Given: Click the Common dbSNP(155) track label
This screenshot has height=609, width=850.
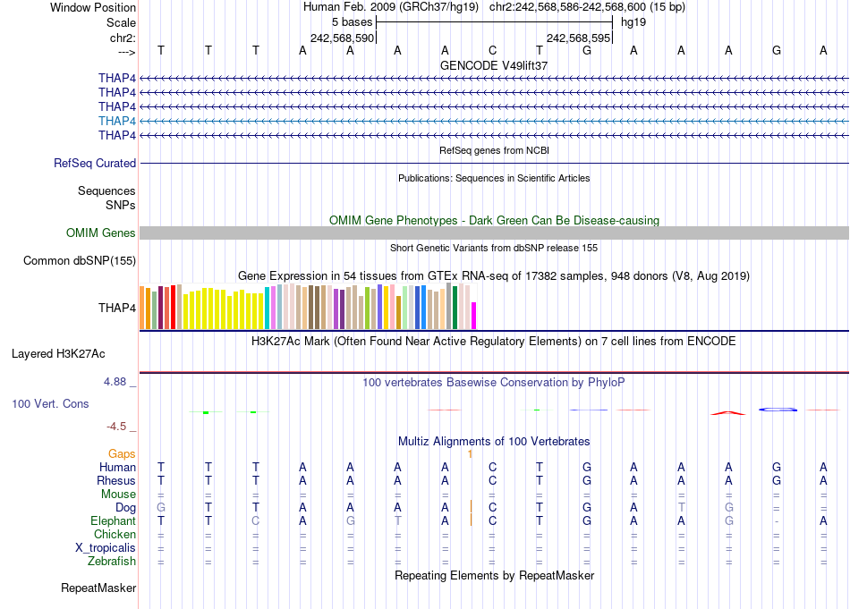Looking at the screenshot, I should coord(80,260).
